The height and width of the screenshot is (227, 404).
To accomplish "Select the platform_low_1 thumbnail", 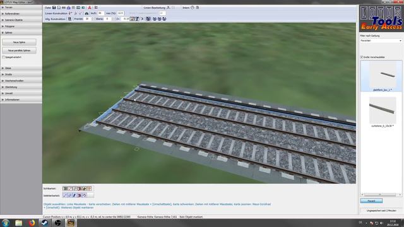I will (x=381, y=76).
